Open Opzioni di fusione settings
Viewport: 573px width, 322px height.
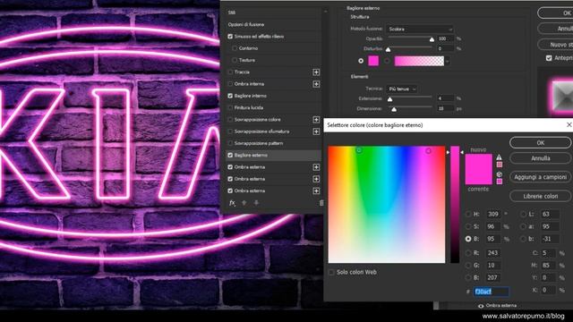tap(272, 24)
